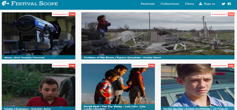Open the Festivals menu item

pos(148,4)
